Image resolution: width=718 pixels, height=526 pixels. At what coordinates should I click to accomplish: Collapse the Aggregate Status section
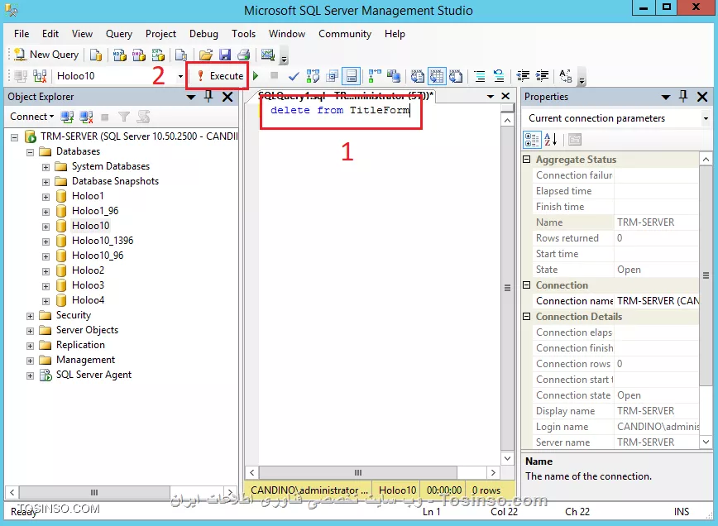527,160
